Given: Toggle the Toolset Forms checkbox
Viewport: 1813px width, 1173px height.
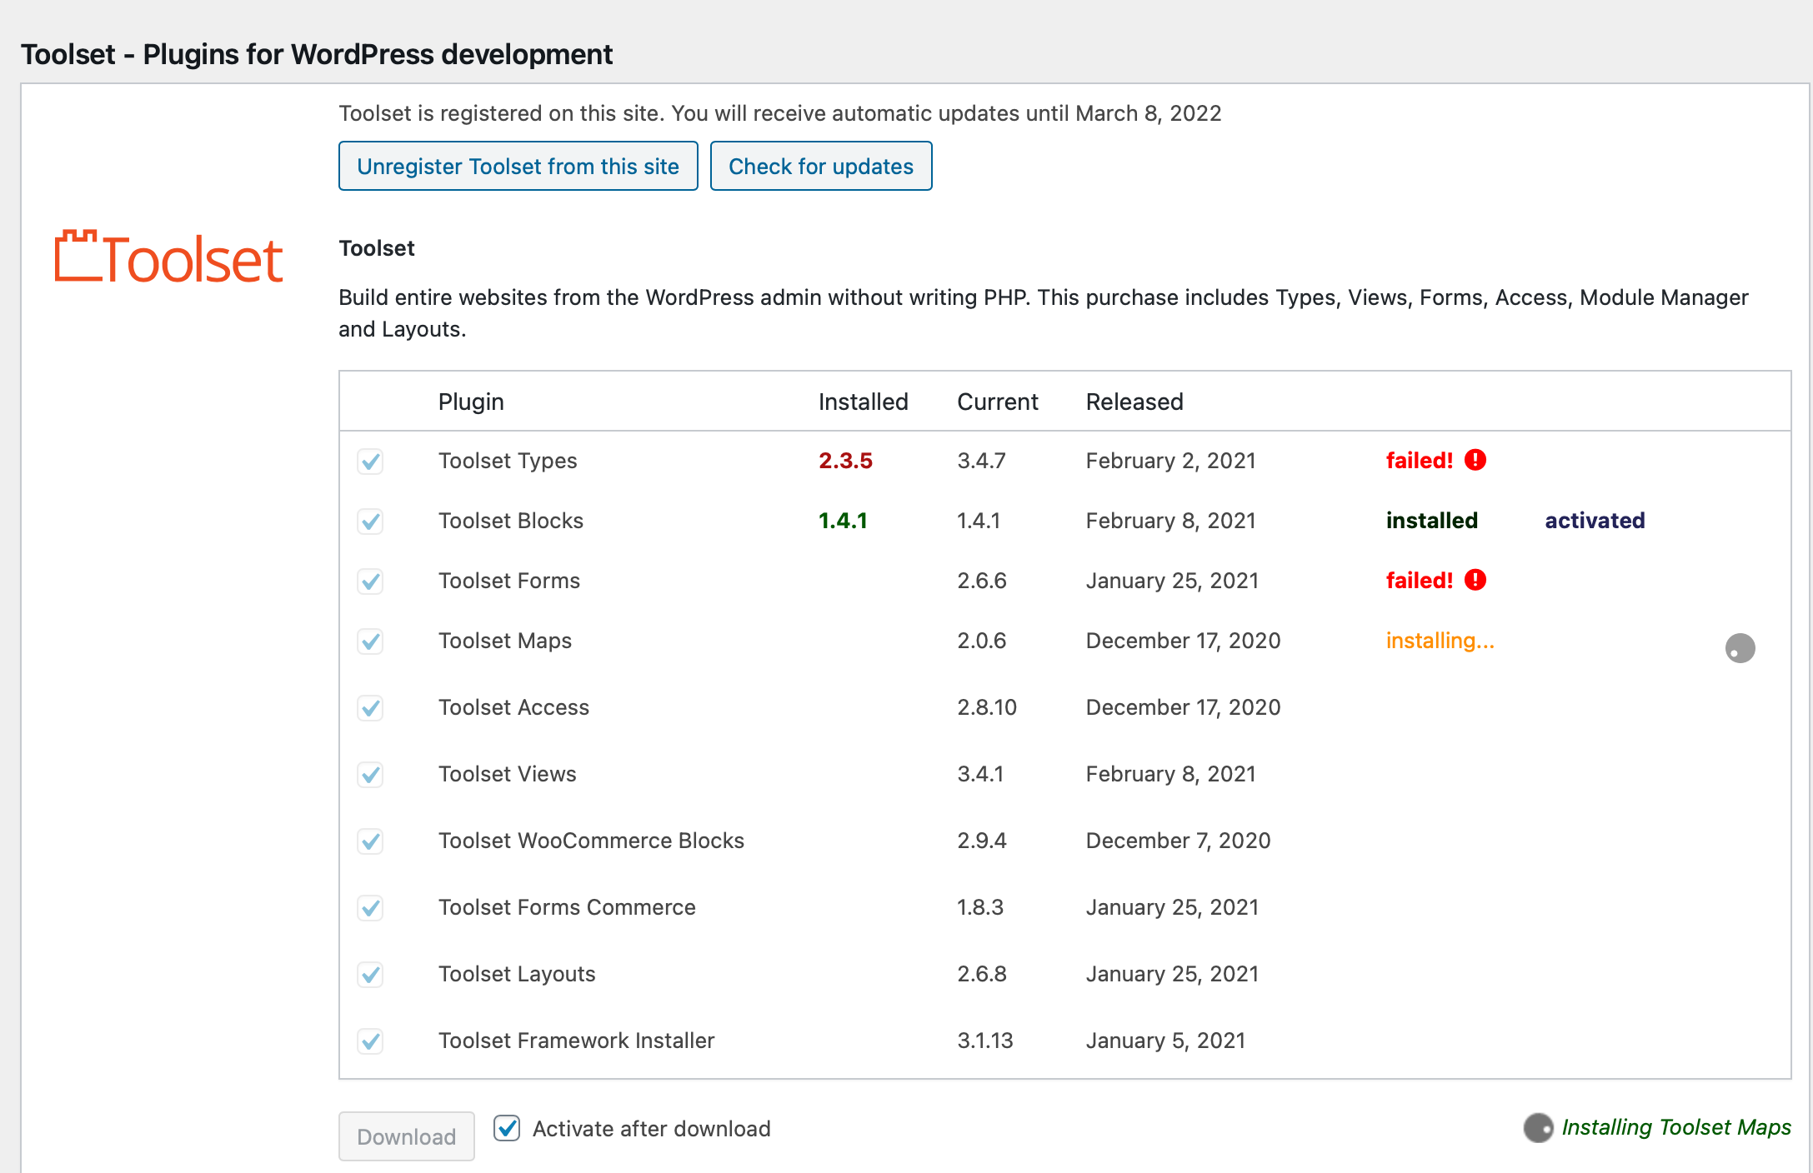Looking at the screenshot, I should (x=370, y=581).
